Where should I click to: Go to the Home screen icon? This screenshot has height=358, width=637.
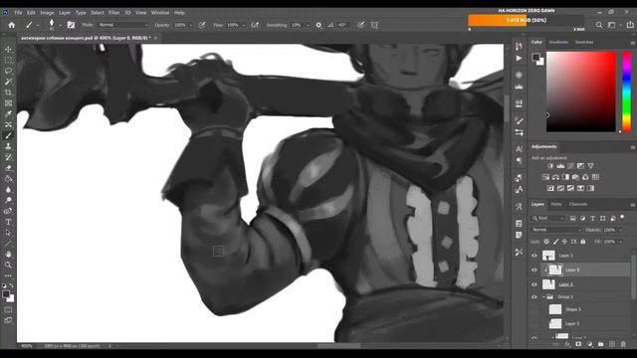[11, 25]
